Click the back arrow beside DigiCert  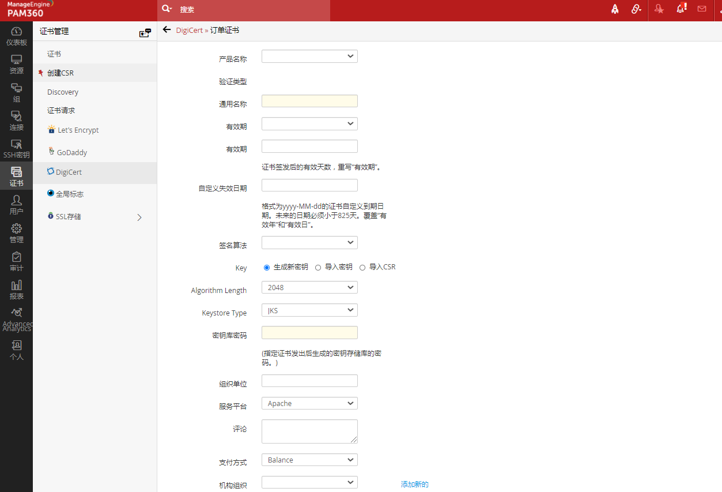pyautogui.click(x=167, y=30)
